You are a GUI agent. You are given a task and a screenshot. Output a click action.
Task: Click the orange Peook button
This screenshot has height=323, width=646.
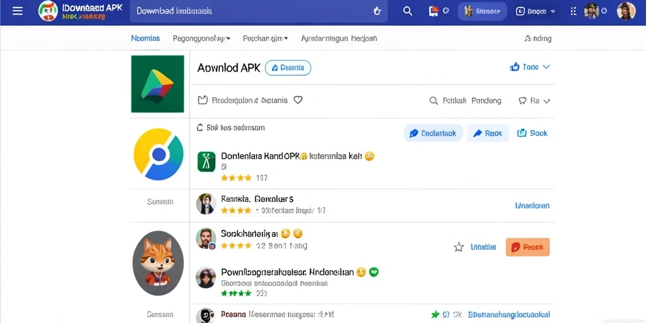click(528, 247)
